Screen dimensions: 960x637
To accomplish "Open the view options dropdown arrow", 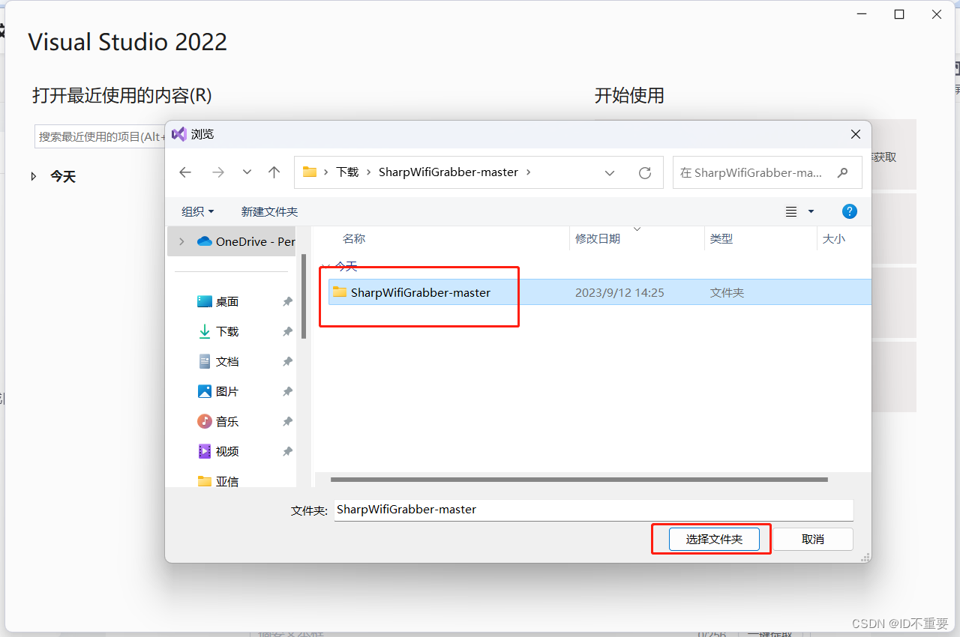I will (x=811, y=212).
